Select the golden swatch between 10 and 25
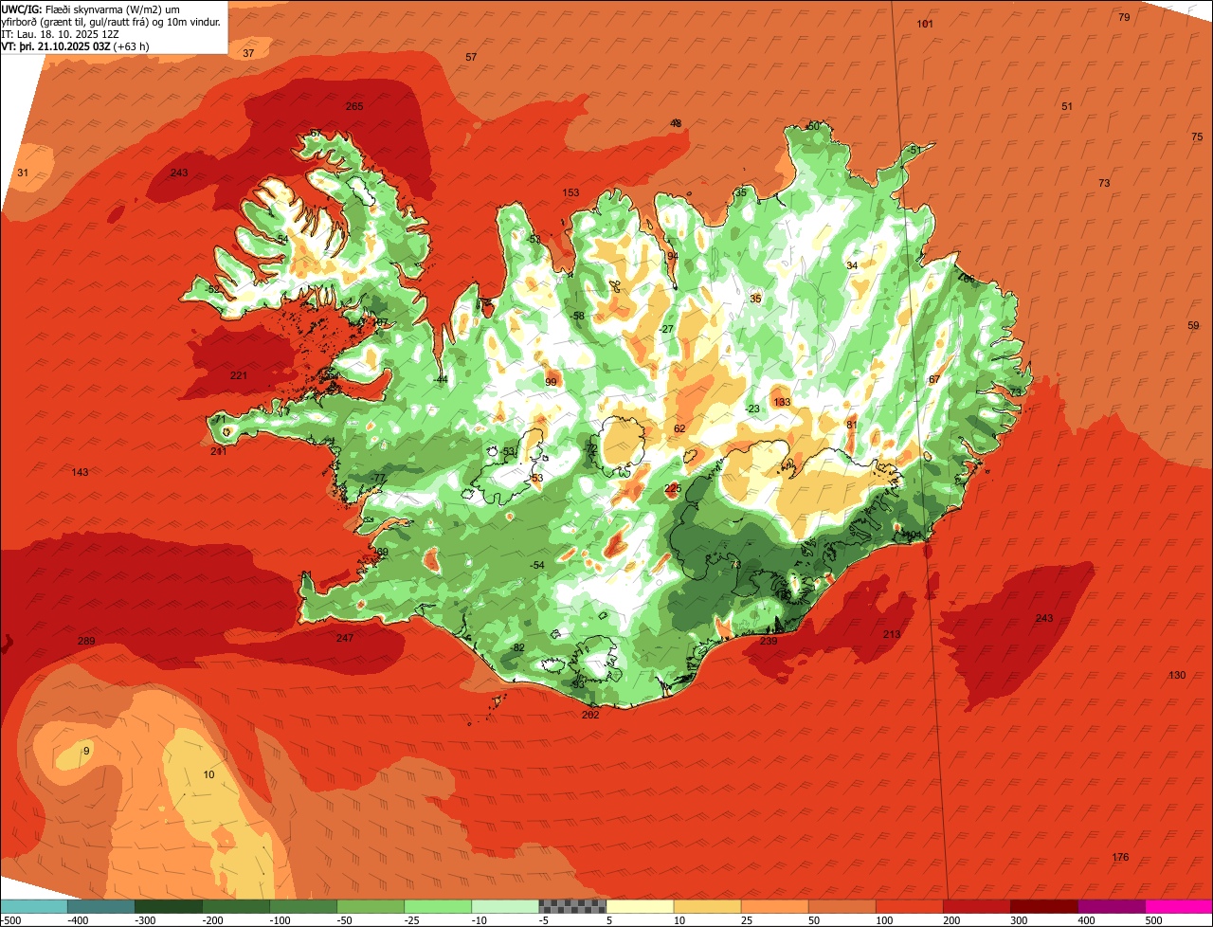Viewport: 1213px width, 927px height. [x=708, y=906]
